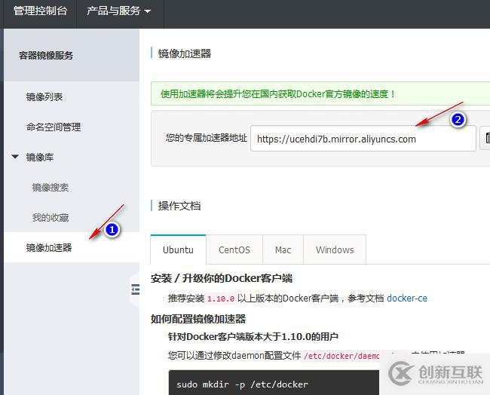Copy the accelerator address with clipboard icon
This screenshot has height=395, width=490.
[x=486, y=138]
